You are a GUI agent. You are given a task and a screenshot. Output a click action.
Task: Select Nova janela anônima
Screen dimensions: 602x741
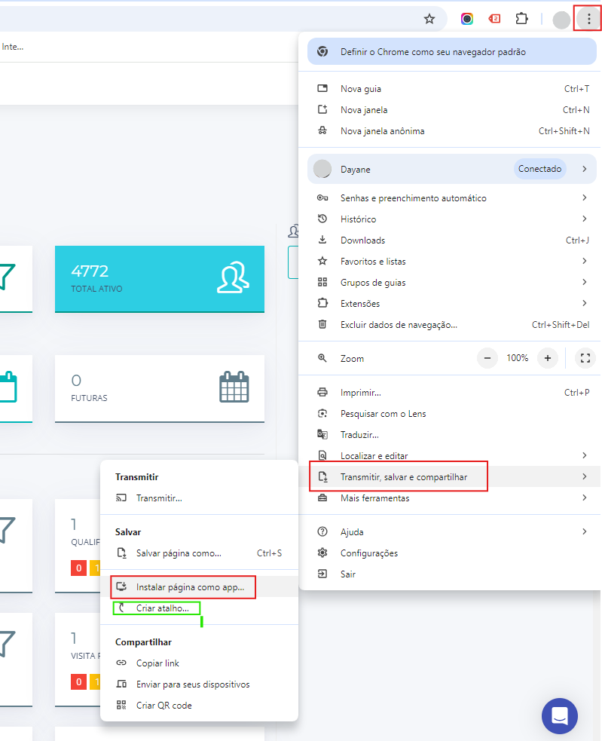(x=382, y=131)
